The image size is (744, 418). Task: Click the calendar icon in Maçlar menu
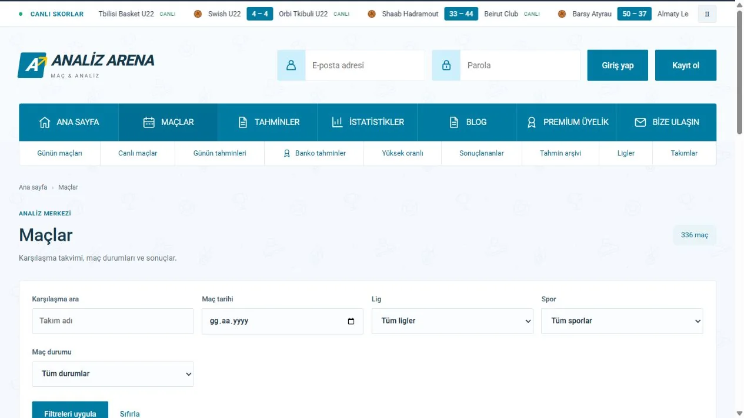coord(149,122)
